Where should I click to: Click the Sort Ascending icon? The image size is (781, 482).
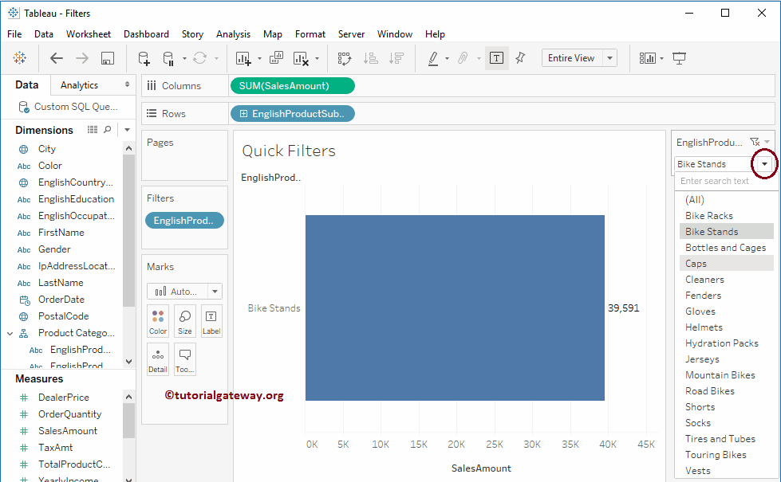point(371,58)
